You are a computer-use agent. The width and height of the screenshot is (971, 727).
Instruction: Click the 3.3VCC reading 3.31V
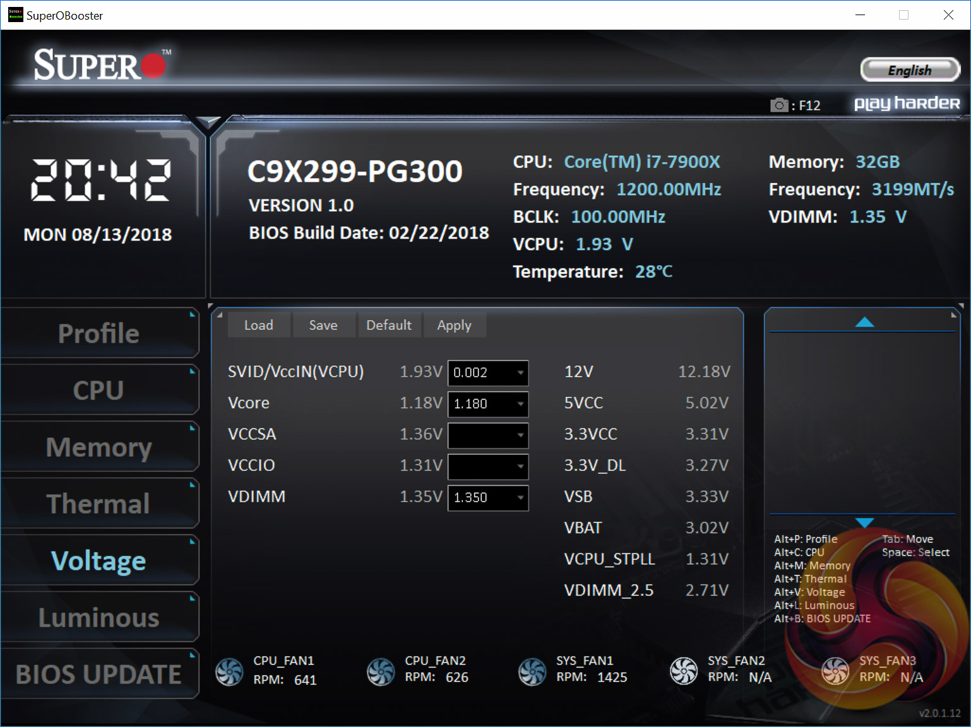707,434
